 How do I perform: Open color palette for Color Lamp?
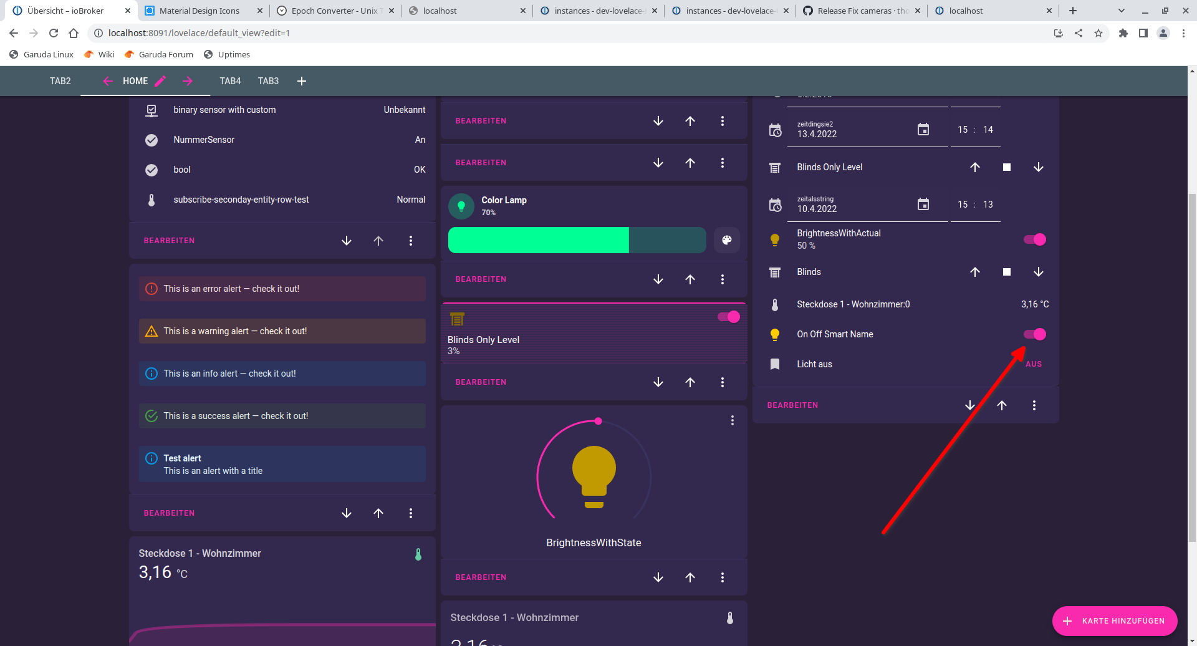tap(727, 240)
